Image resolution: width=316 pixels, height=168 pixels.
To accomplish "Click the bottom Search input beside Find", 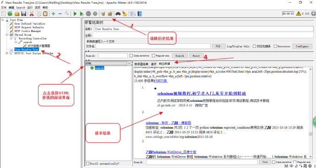I will (202, 162).
